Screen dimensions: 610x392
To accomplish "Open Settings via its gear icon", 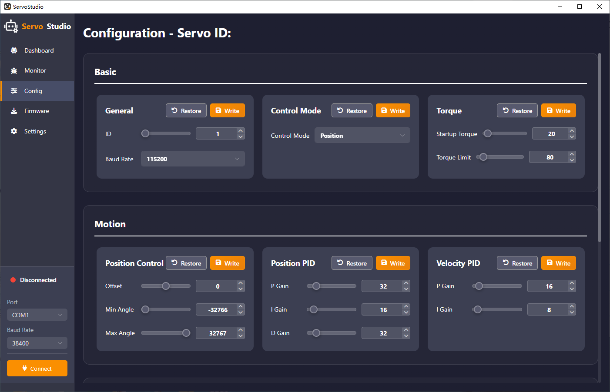I will click(x=14, y=131).
